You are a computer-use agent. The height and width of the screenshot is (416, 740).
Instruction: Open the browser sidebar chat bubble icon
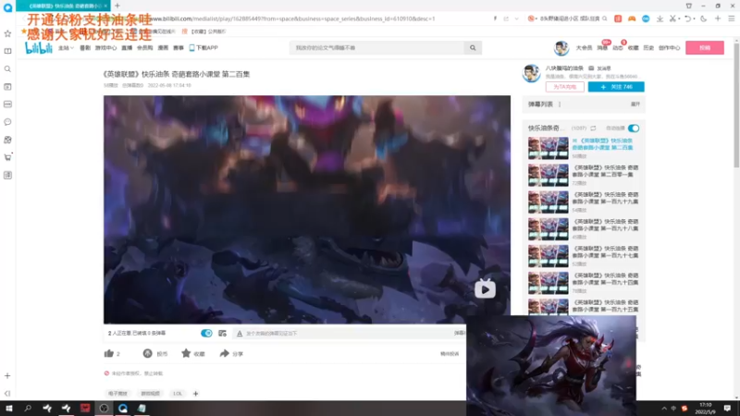pyautogui.click(x=7, y=122)
